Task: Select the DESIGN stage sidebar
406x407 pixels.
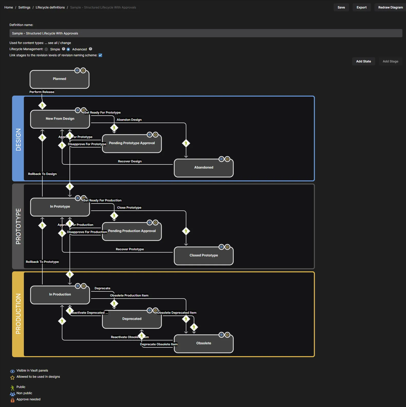Action: [x=18, y=139]
